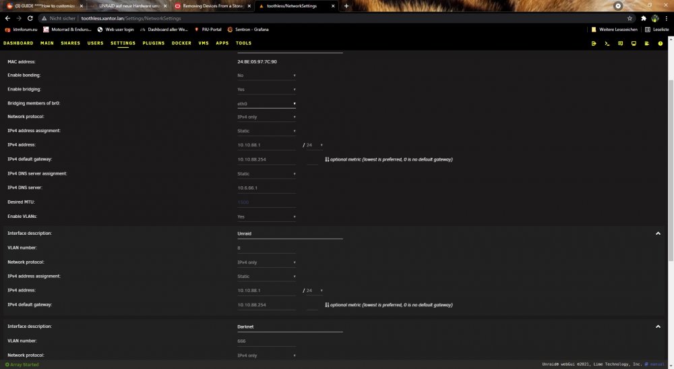Screen dimensions: 674x369
Task: Open the MAIN menu
Action: [47, 43]
